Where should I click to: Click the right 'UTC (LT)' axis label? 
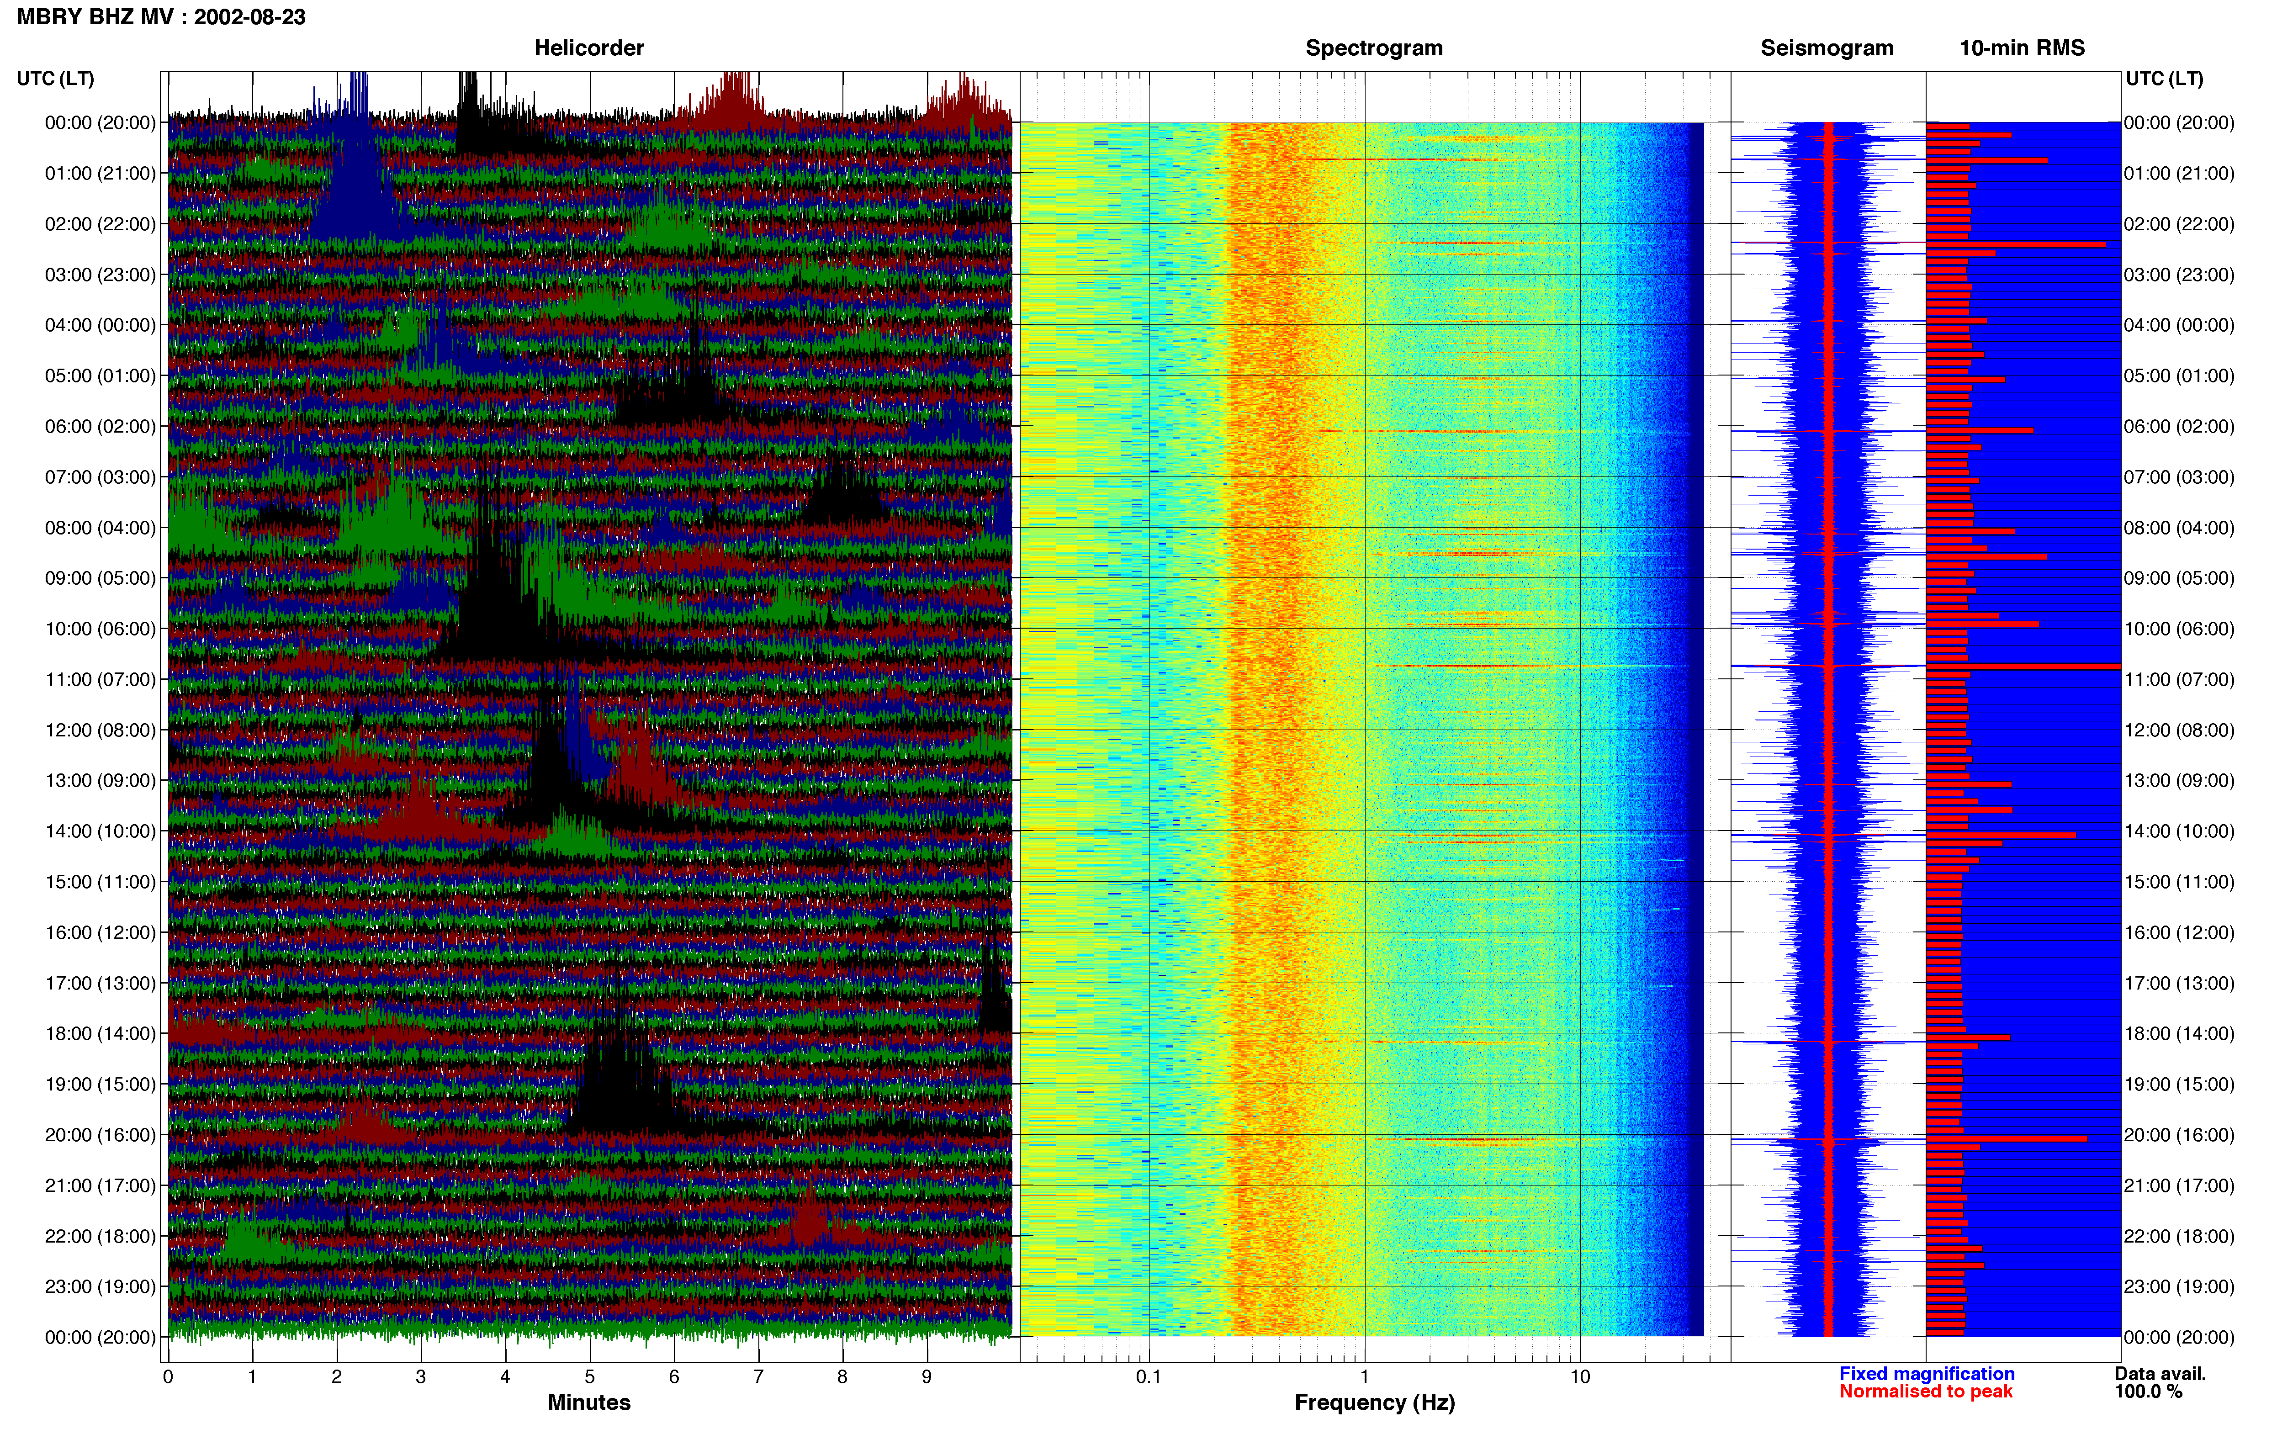pyautogui.click(x=2164, y=78)
